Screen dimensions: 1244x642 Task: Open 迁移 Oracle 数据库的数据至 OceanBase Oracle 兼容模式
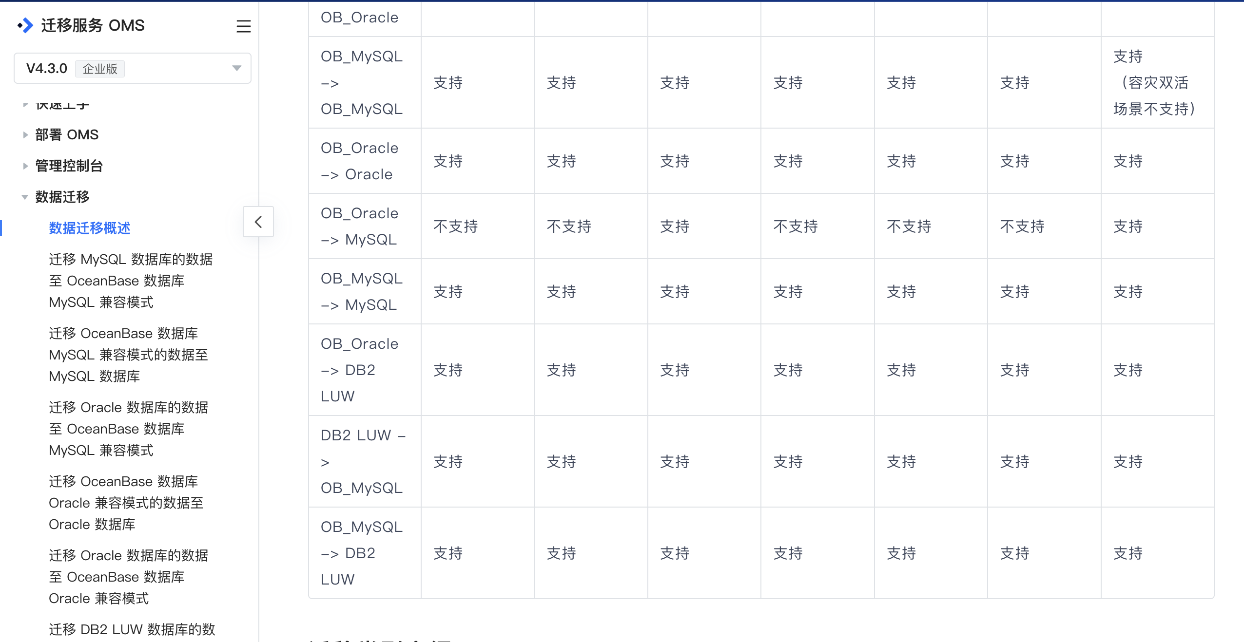pyautogui.click(x=128, y=577)
